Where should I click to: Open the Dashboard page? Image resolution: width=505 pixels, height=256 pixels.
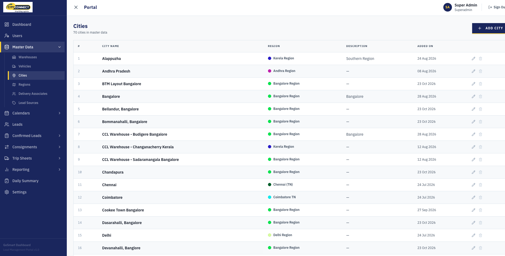33,24
